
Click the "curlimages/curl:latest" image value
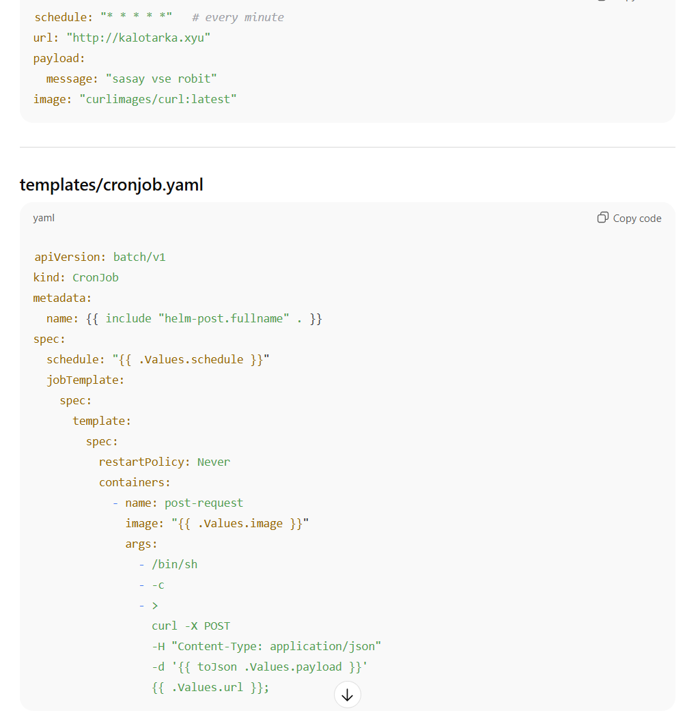(x=158, y=99)
